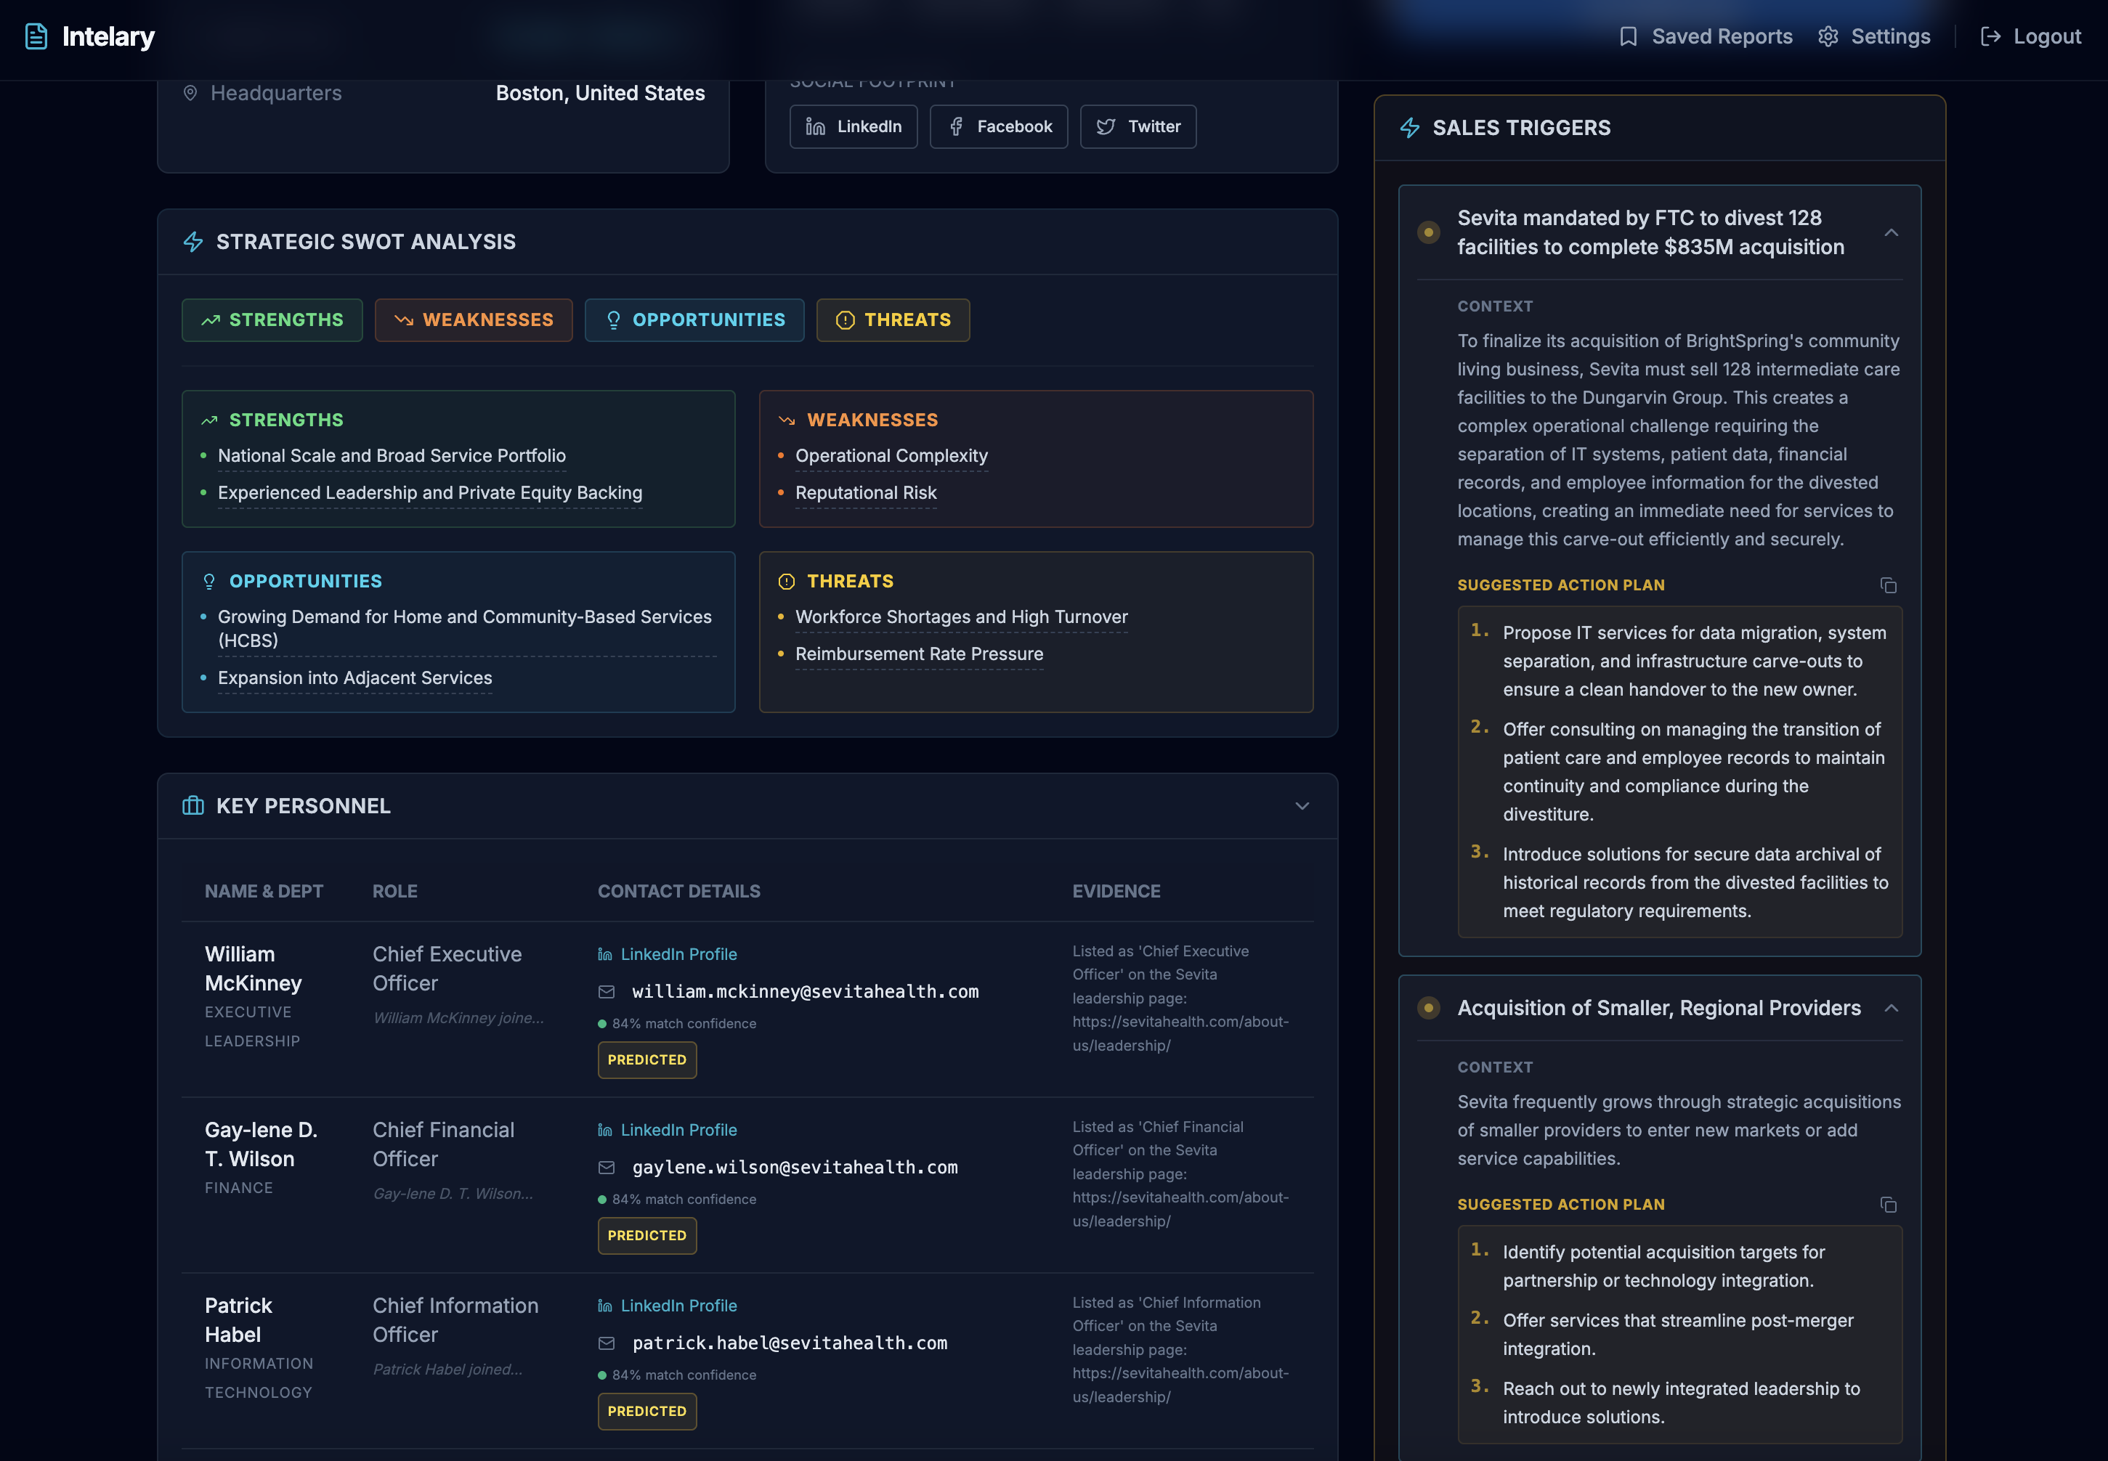This screenshot has height=1461, width=2108.
Task: Select the Opportunities SWOT tab
Action: pos(694,320)
